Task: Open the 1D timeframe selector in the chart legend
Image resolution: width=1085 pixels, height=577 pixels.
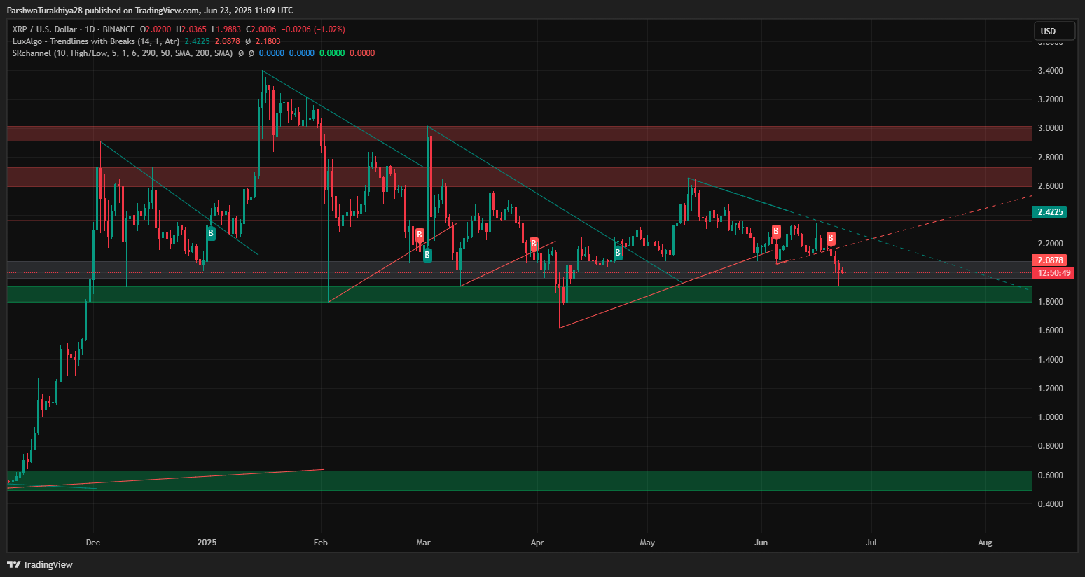Action: pos(90,29)
